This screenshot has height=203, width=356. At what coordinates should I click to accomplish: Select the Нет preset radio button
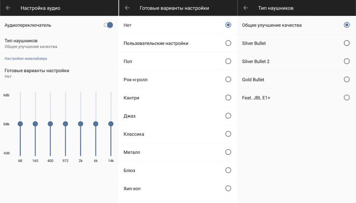click(x=228, y=25)
